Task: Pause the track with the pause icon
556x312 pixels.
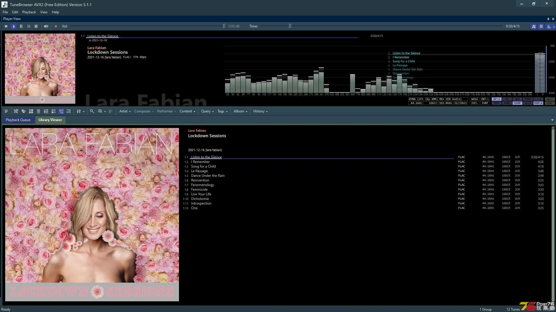Action: [21, 26]
